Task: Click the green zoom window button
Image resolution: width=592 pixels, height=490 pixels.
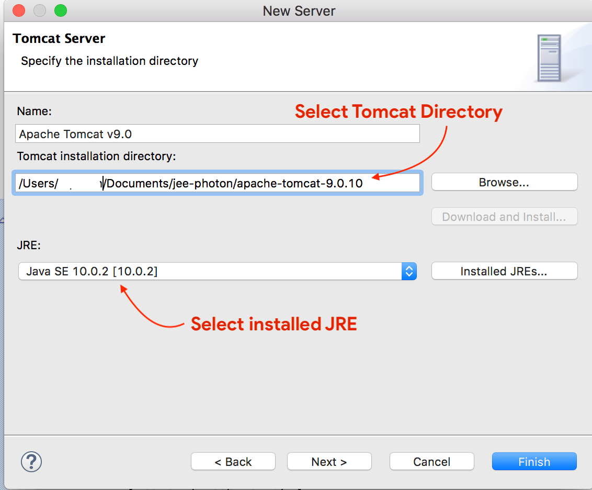Action: (x=61, y=10)
